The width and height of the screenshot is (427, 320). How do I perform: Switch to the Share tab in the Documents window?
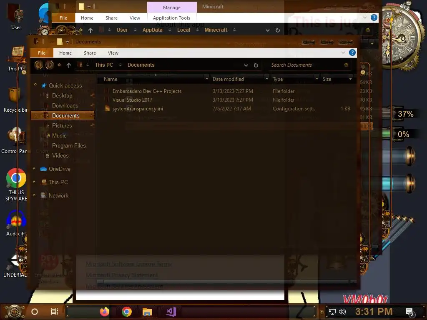point(90,53)
